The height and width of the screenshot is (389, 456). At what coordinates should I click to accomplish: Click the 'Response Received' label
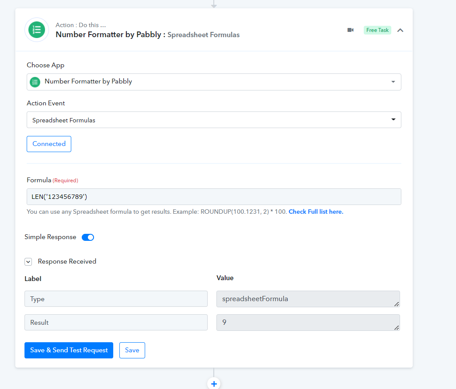pos(67,261)
